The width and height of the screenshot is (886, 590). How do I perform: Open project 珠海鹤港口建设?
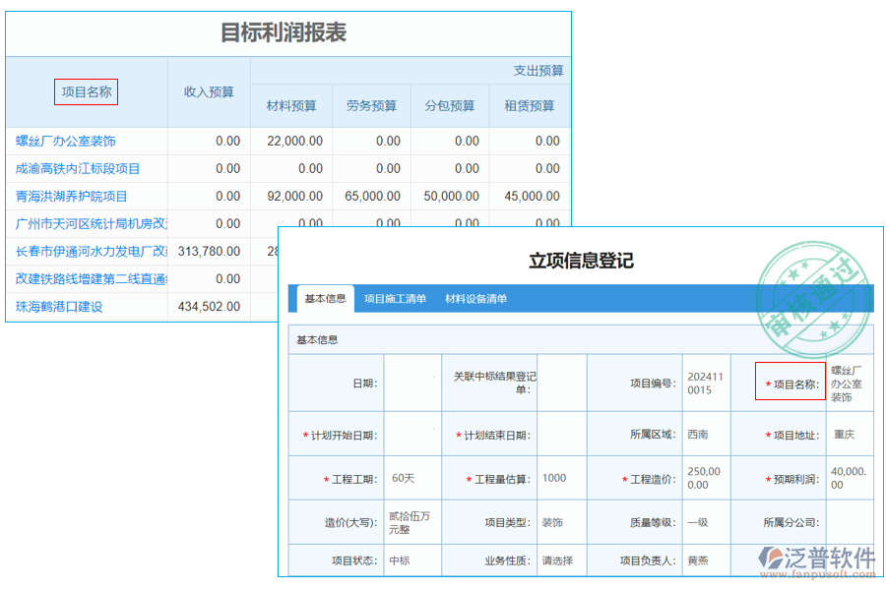click(61, 306)
